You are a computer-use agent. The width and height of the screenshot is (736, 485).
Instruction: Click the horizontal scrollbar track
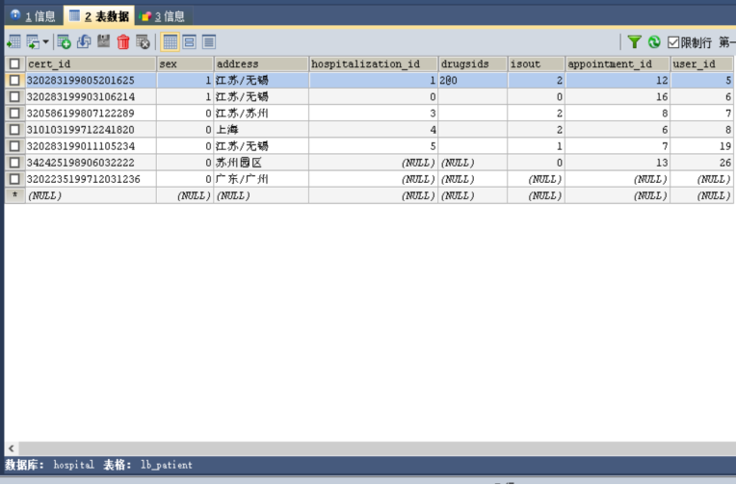pos(377,447)
